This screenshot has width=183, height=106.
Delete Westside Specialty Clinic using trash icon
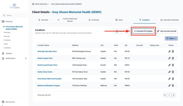[x=173, y=51]
